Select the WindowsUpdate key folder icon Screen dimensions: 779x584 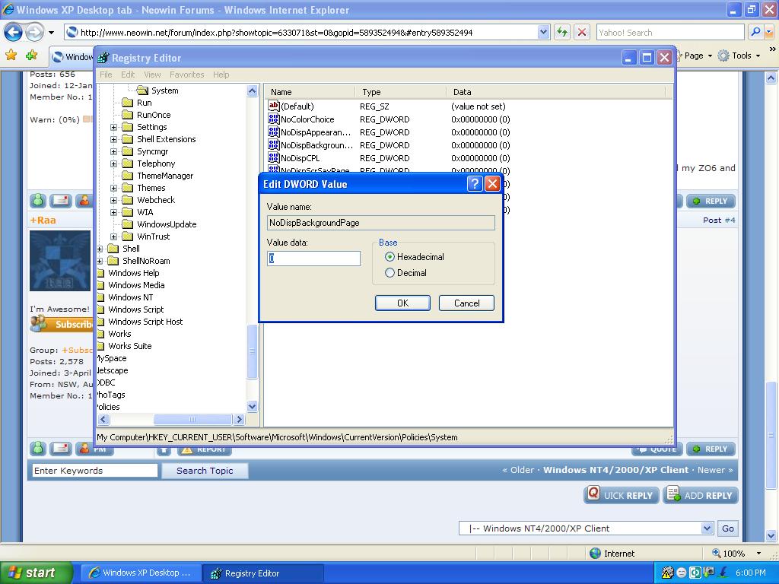click(128, 224)
